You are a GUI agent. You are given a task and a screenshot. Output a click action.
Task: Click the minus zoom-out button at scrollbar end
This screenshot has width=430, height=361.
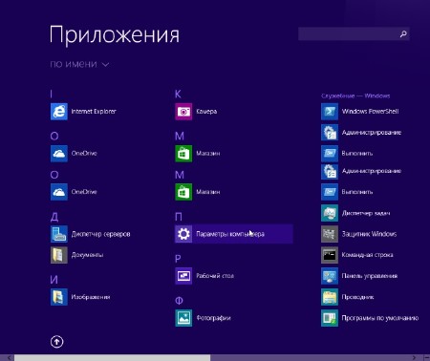[x=426, y=358]
